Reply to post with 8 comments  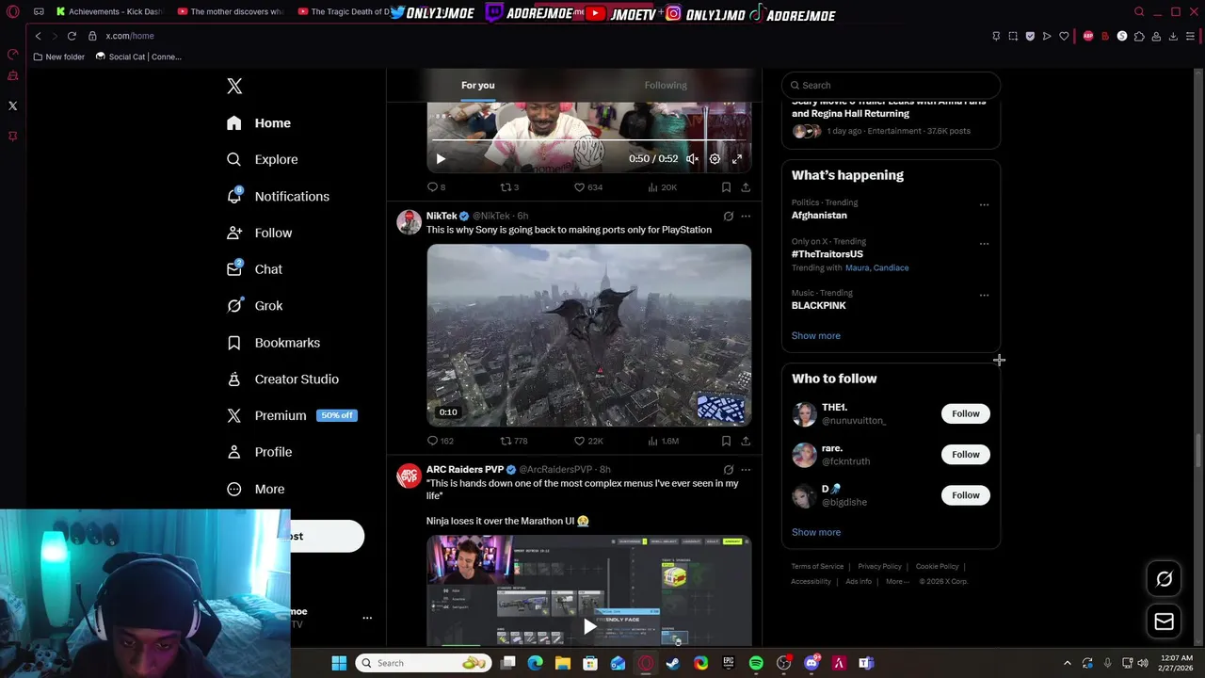coord(437,187)
